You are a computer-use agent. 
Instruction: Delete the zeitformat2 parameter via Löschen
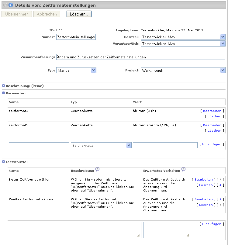pyautogui.click(x=214, y=131)
